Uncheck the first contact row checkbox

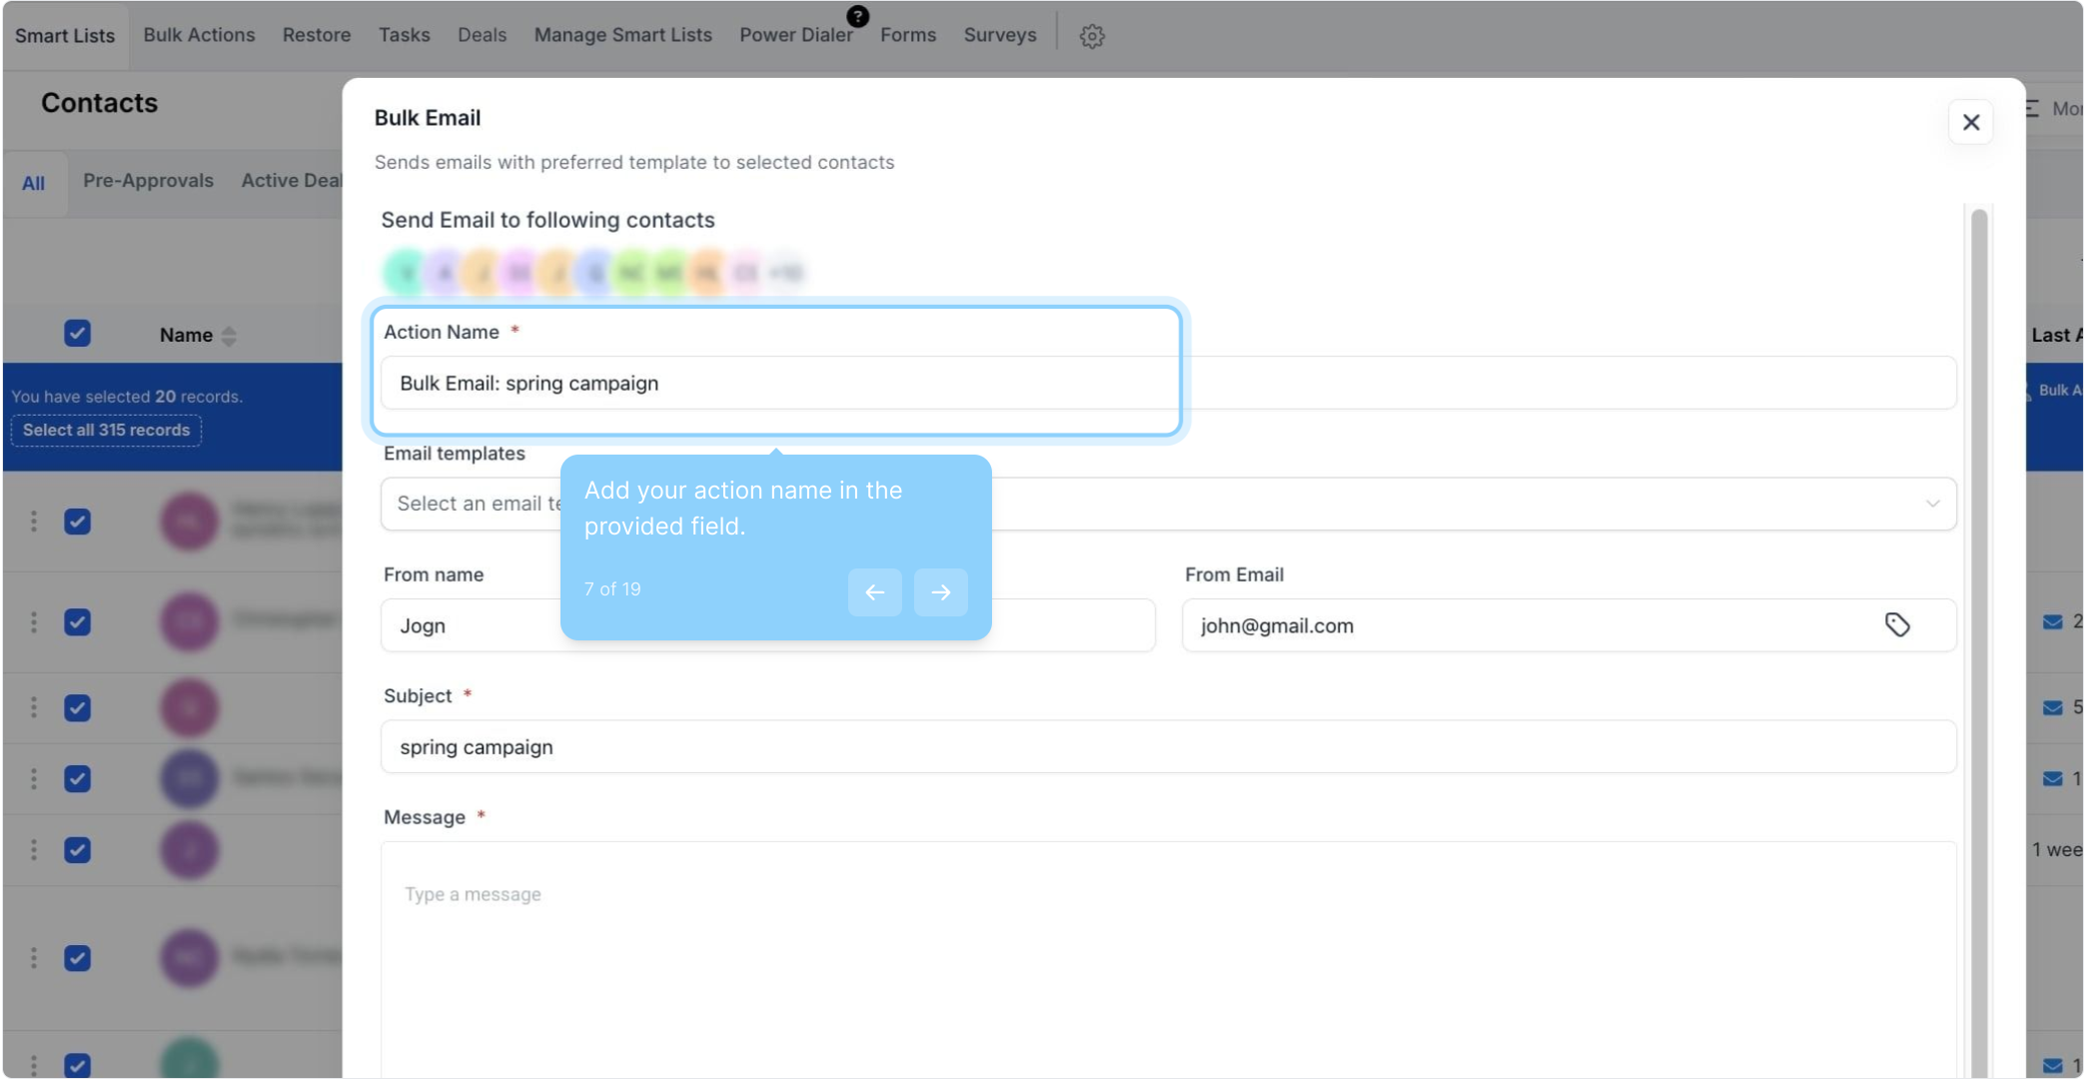pyautogui.click(x=77, y=522)
